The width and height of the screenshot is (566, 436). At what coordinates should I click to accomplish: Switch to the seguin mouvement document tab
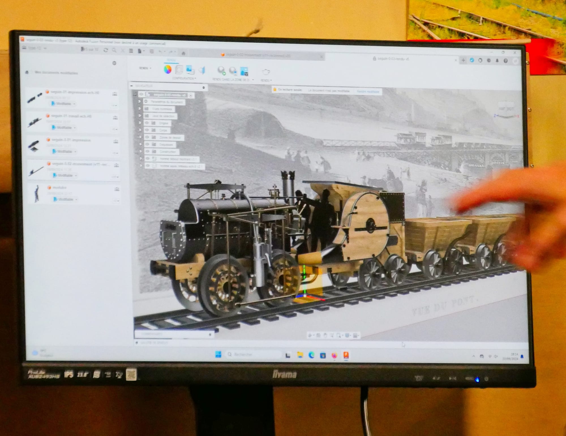point(256,55)
